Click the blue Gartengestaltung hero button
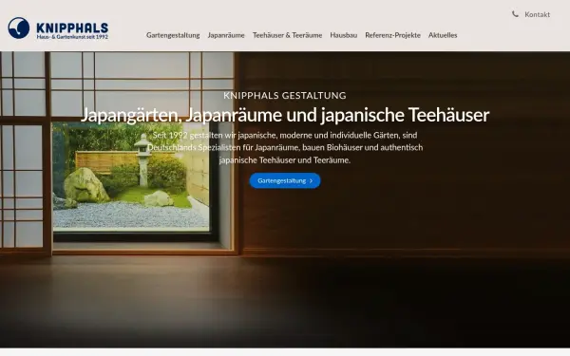 285,180
